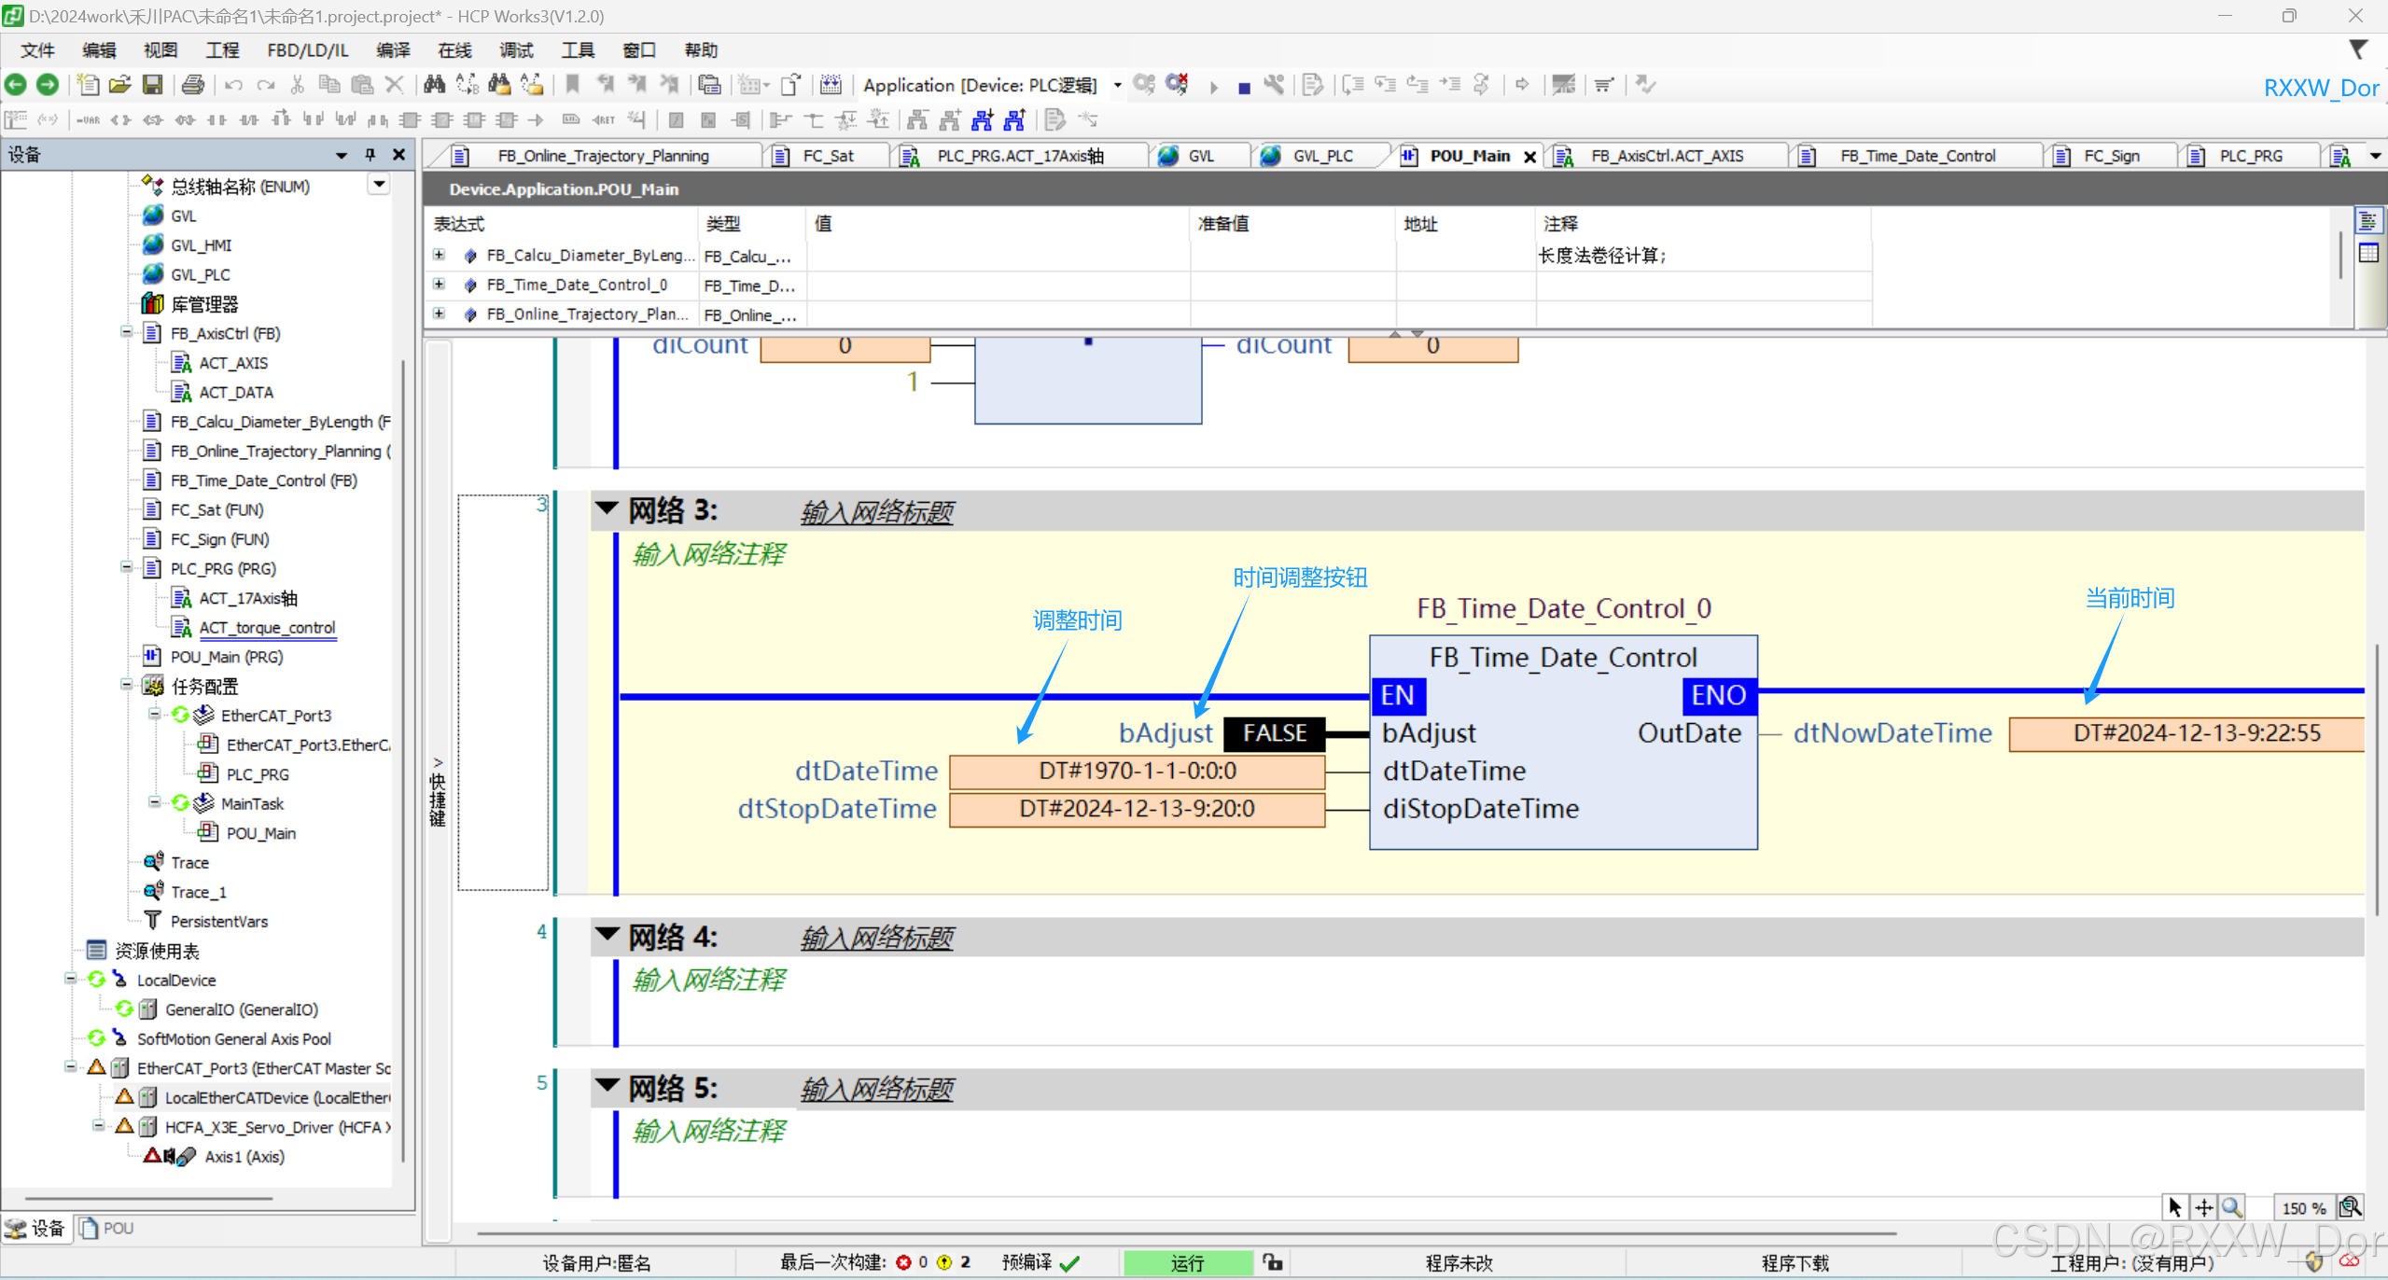Click the pin icon on the 设备 panel
Image resolution: width=2388 pixels, height=1280 pixels.
tap(370, 155)
